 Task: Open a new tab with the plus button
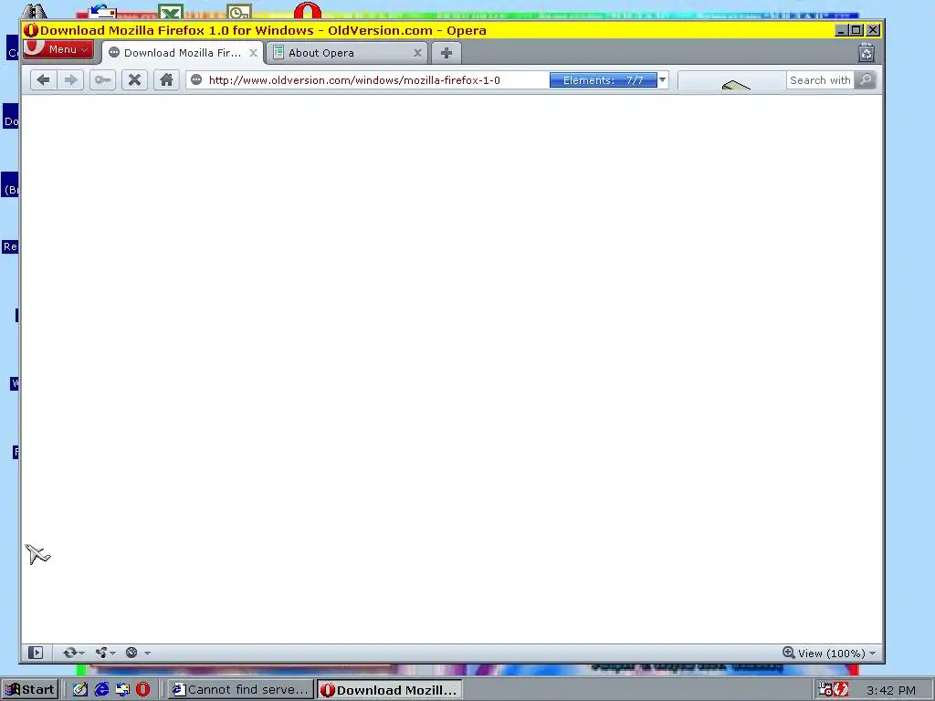446,53
